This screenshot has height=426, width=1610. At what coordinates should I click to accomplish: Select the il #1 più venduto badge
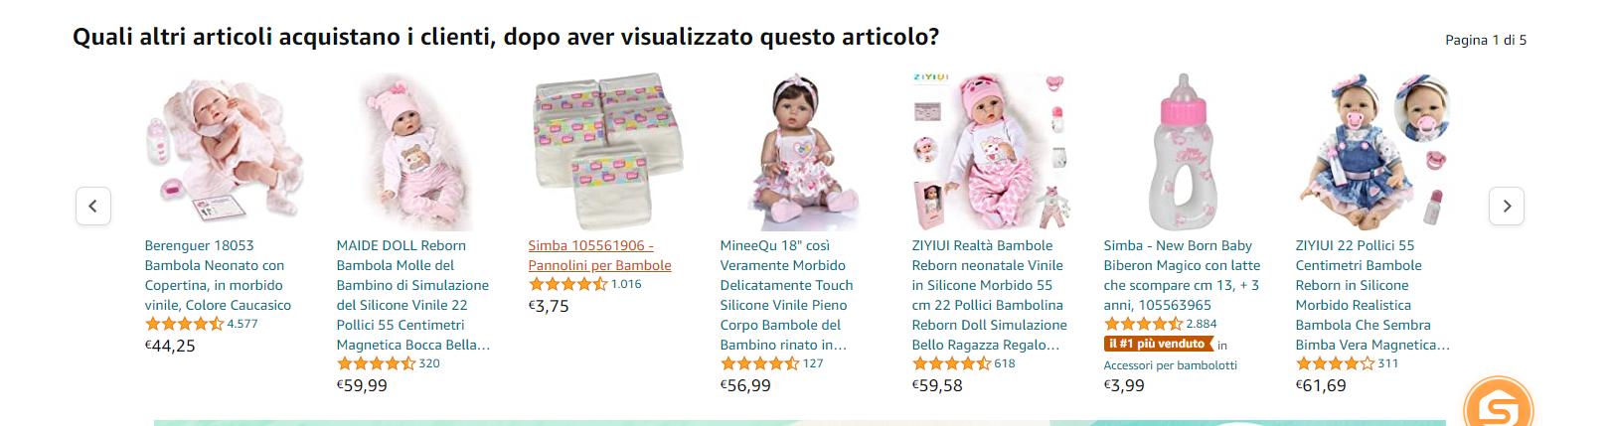pos(1160,344)
